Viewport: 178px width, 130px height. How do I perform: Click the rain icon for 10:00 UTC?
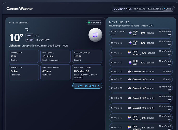coord(130,43)
